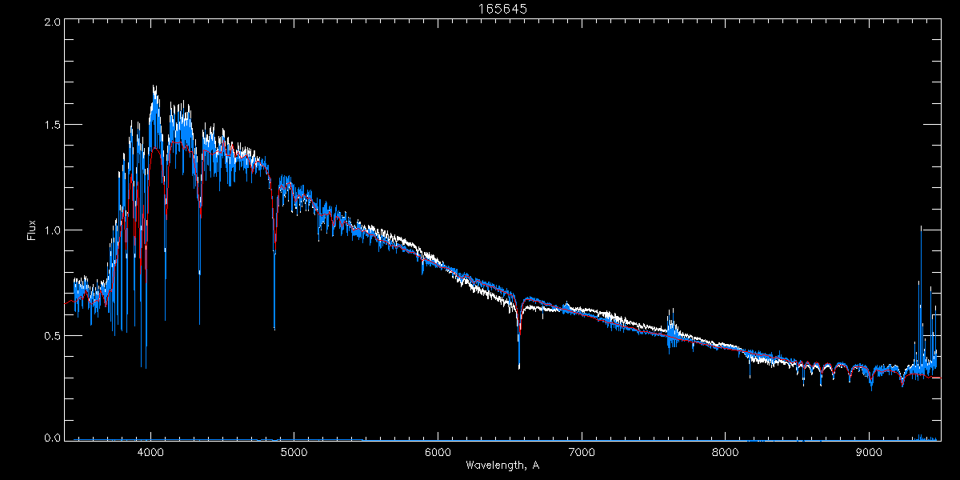
Task: Select the 4000 wavelength tick label
Action: click(150, 451)
